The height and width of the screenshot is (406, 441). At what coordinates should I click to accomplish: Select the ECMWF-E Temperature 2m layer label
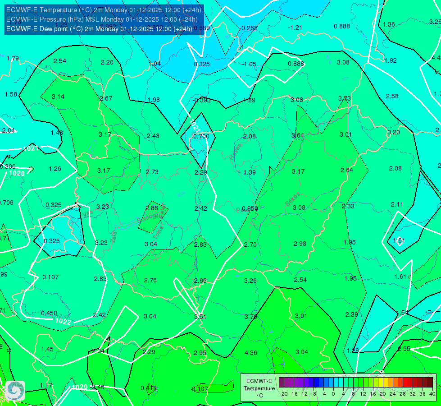[104, 10]
